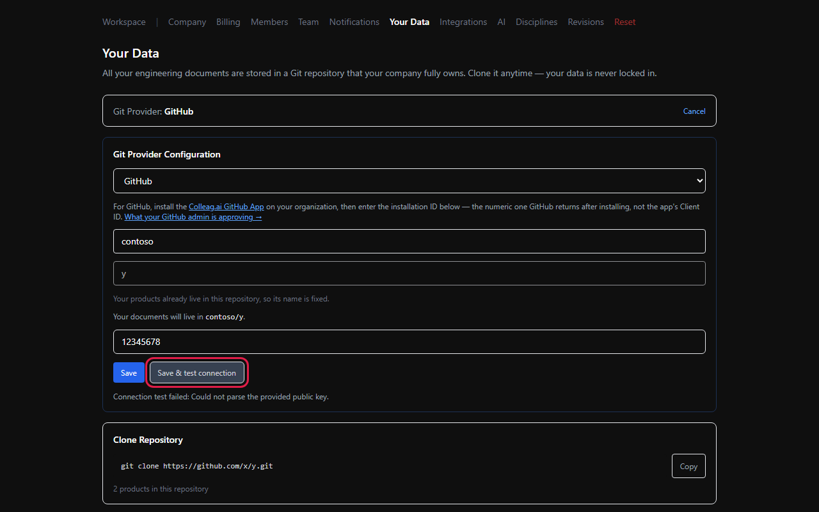The image size is (819, 512).
Task: Click the 'Git Provider Configuration' heading
Action: click(x=167, y=154)
